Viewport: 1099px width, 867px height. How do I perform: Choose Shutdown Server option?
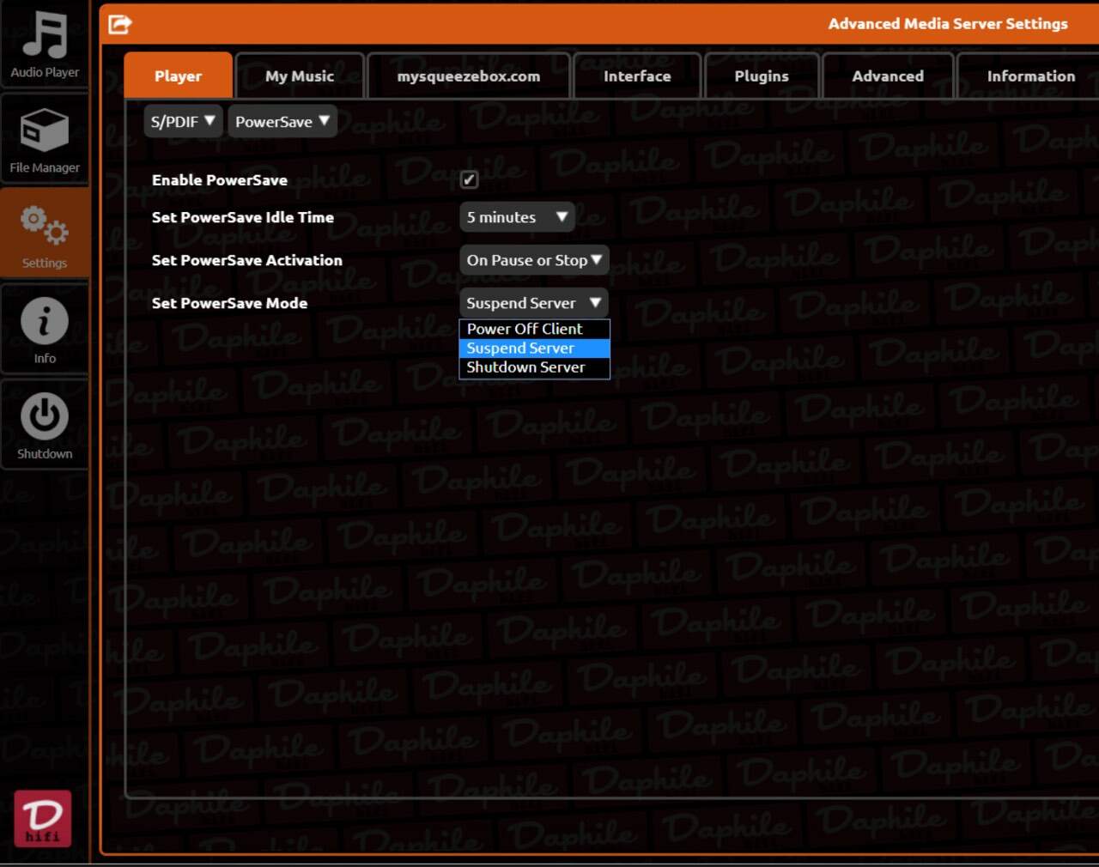pos(534,367)
